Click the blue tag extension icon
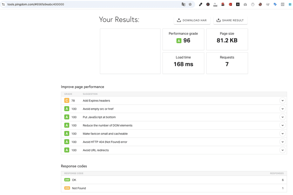This screenshot has height=195, width=293. [x=275, y=4]
